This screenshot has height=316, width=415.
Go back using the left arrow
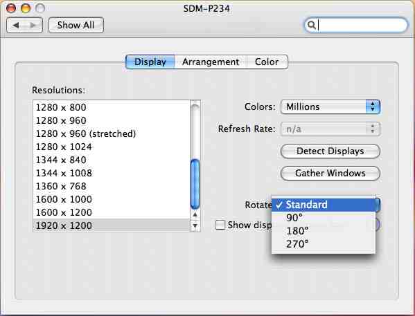(x=16, y=25)
